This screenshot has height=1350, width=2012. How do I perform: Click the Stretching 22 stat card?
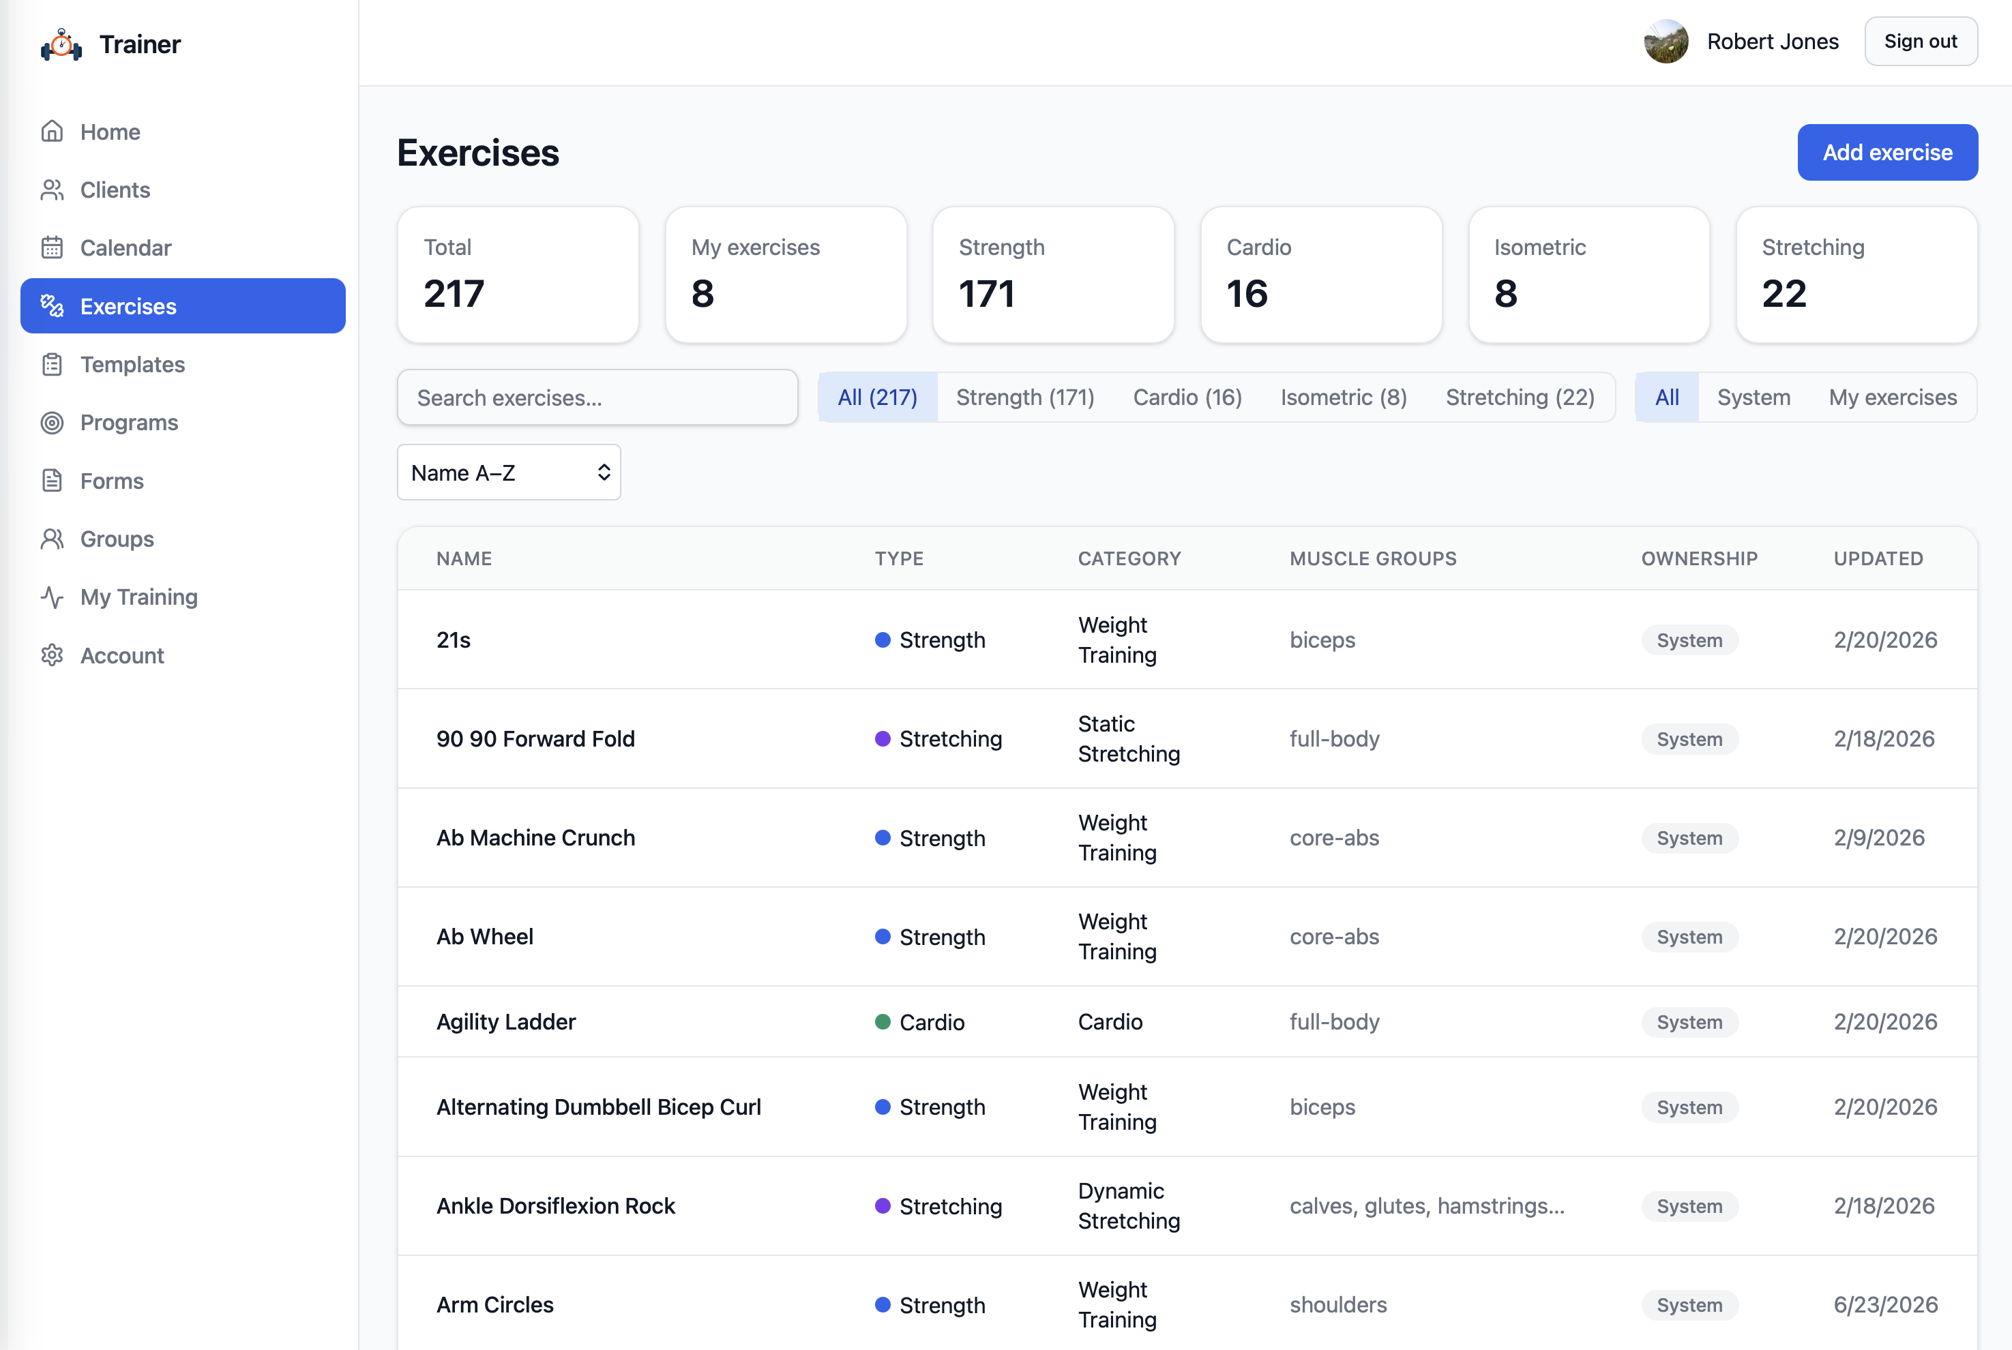[x=1857, y=275]
